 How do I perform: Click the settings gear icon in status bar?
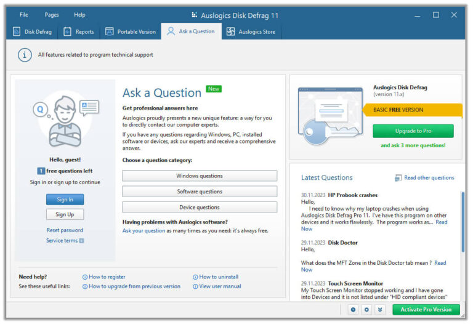coord(366,310)
